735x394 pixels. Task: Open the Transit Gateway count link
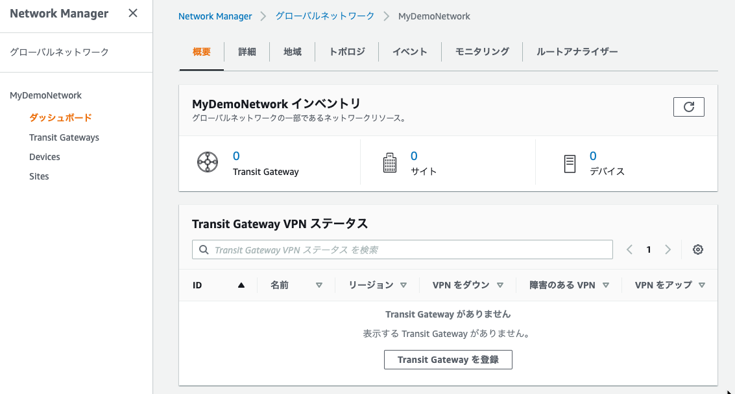(x=236, y=156)
